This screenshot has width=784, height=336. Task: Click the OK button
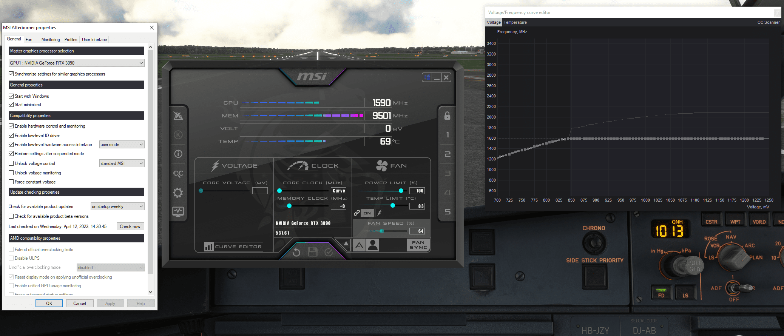point(49,304)
